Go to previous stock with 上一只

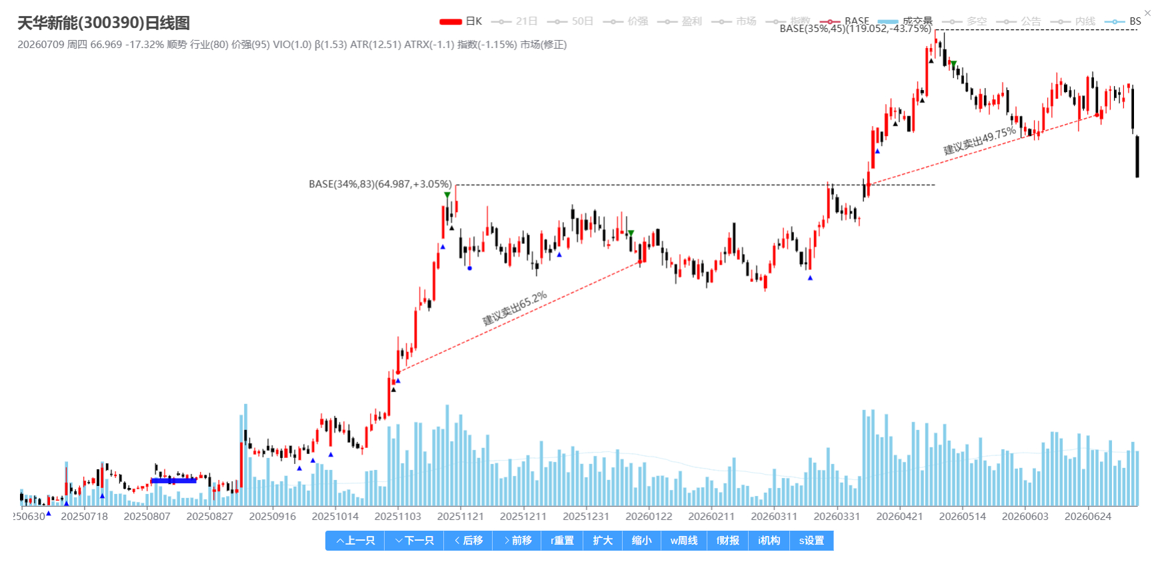coord(355,541)
